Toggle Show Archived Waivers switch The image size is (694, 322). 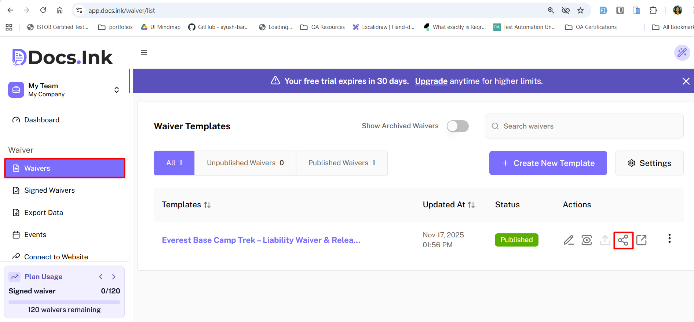pos(457,126)
